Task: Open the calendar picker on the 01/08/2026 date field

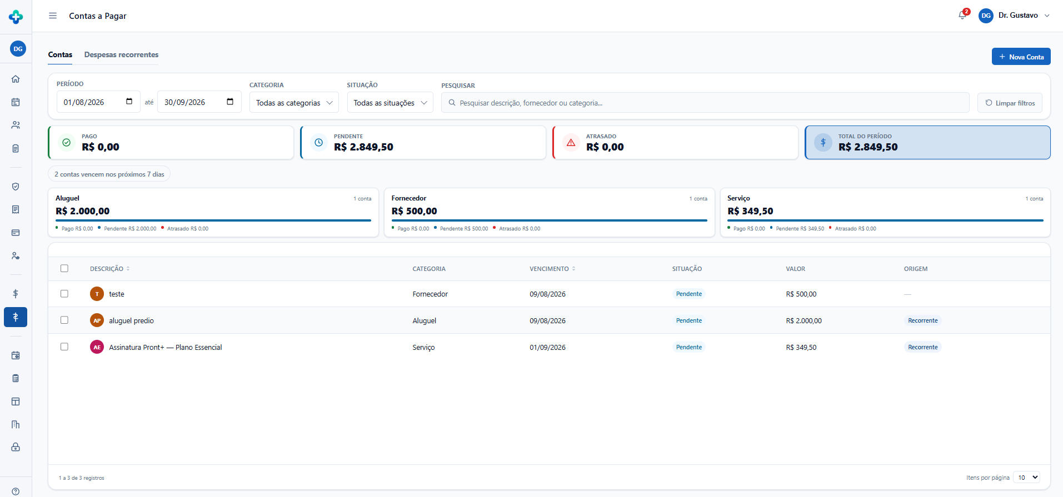Action: pos(129,102)
